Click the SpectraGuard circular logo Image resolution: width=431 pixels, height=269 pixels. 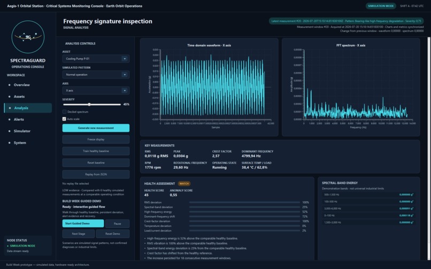point(28,37)
